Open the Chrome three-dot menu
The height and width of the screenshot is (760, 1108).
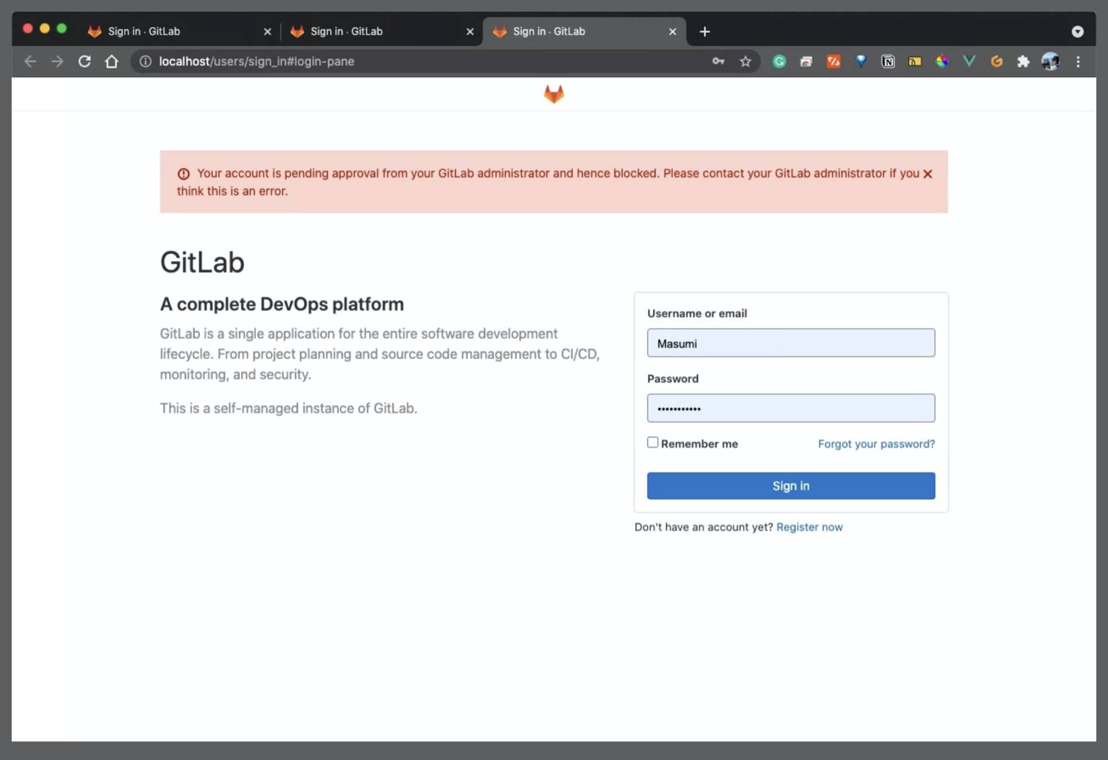[1078, 61]
